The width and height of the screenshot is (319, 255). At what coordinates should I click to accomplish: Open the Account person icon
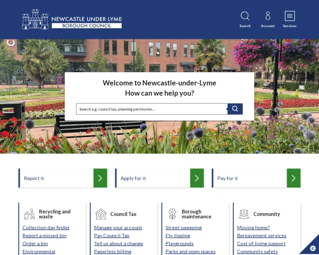tap(268, 16)
